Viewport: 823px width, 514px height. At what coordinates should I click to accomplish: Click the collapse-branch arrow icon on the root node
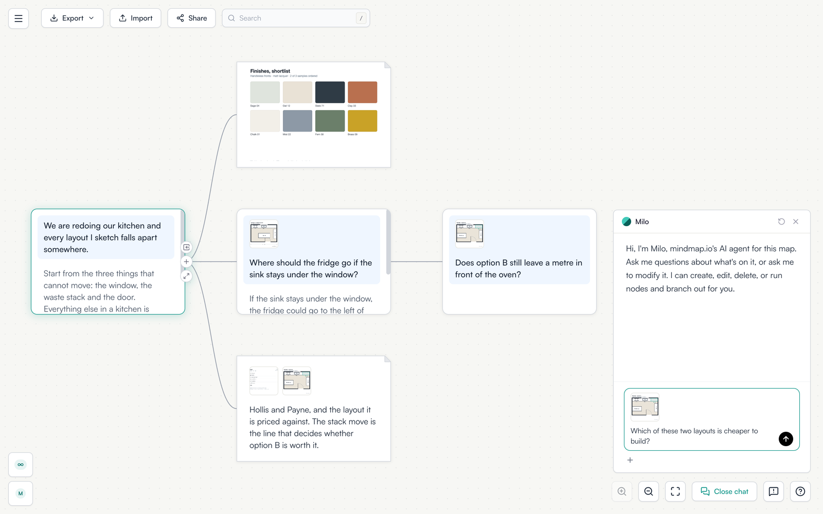tap(186, 247)
